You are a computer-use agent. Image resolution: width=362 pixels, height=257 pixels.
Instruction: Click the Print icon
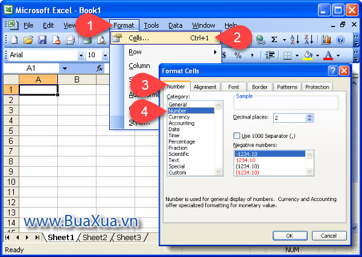[x=87, y=40]
